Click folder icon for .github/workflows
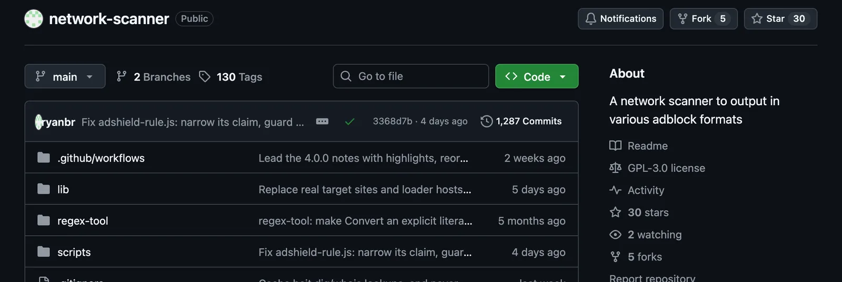Screen dimensions: 842x282 coord(44,157)
